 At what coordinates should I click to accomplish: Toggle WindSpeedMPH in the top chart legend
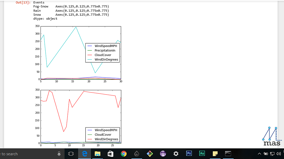(106, 46)
